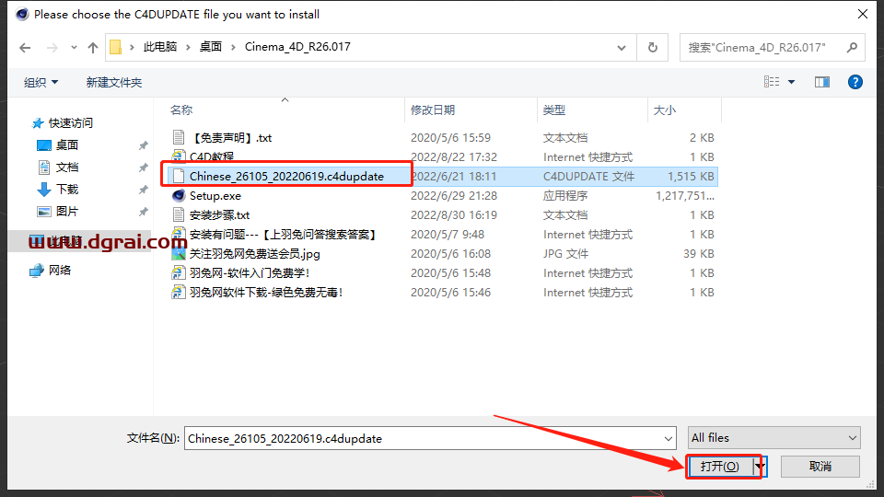Expand the address bar history dropdown
Viewport: 884px width, 497px height.
click(x=623, y=47)
